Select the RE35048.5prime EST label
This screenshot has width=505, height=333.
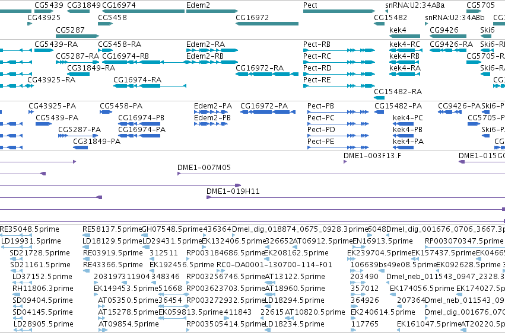click(30, 229)
